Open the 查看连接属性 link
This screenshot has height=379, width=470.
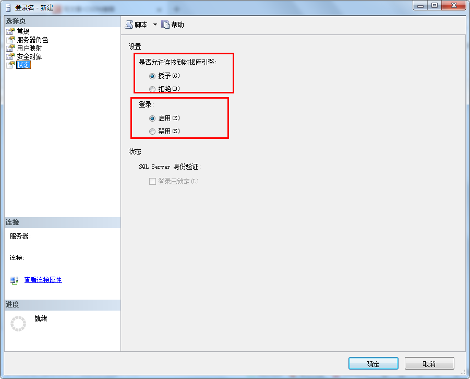(x=43, y=280)
